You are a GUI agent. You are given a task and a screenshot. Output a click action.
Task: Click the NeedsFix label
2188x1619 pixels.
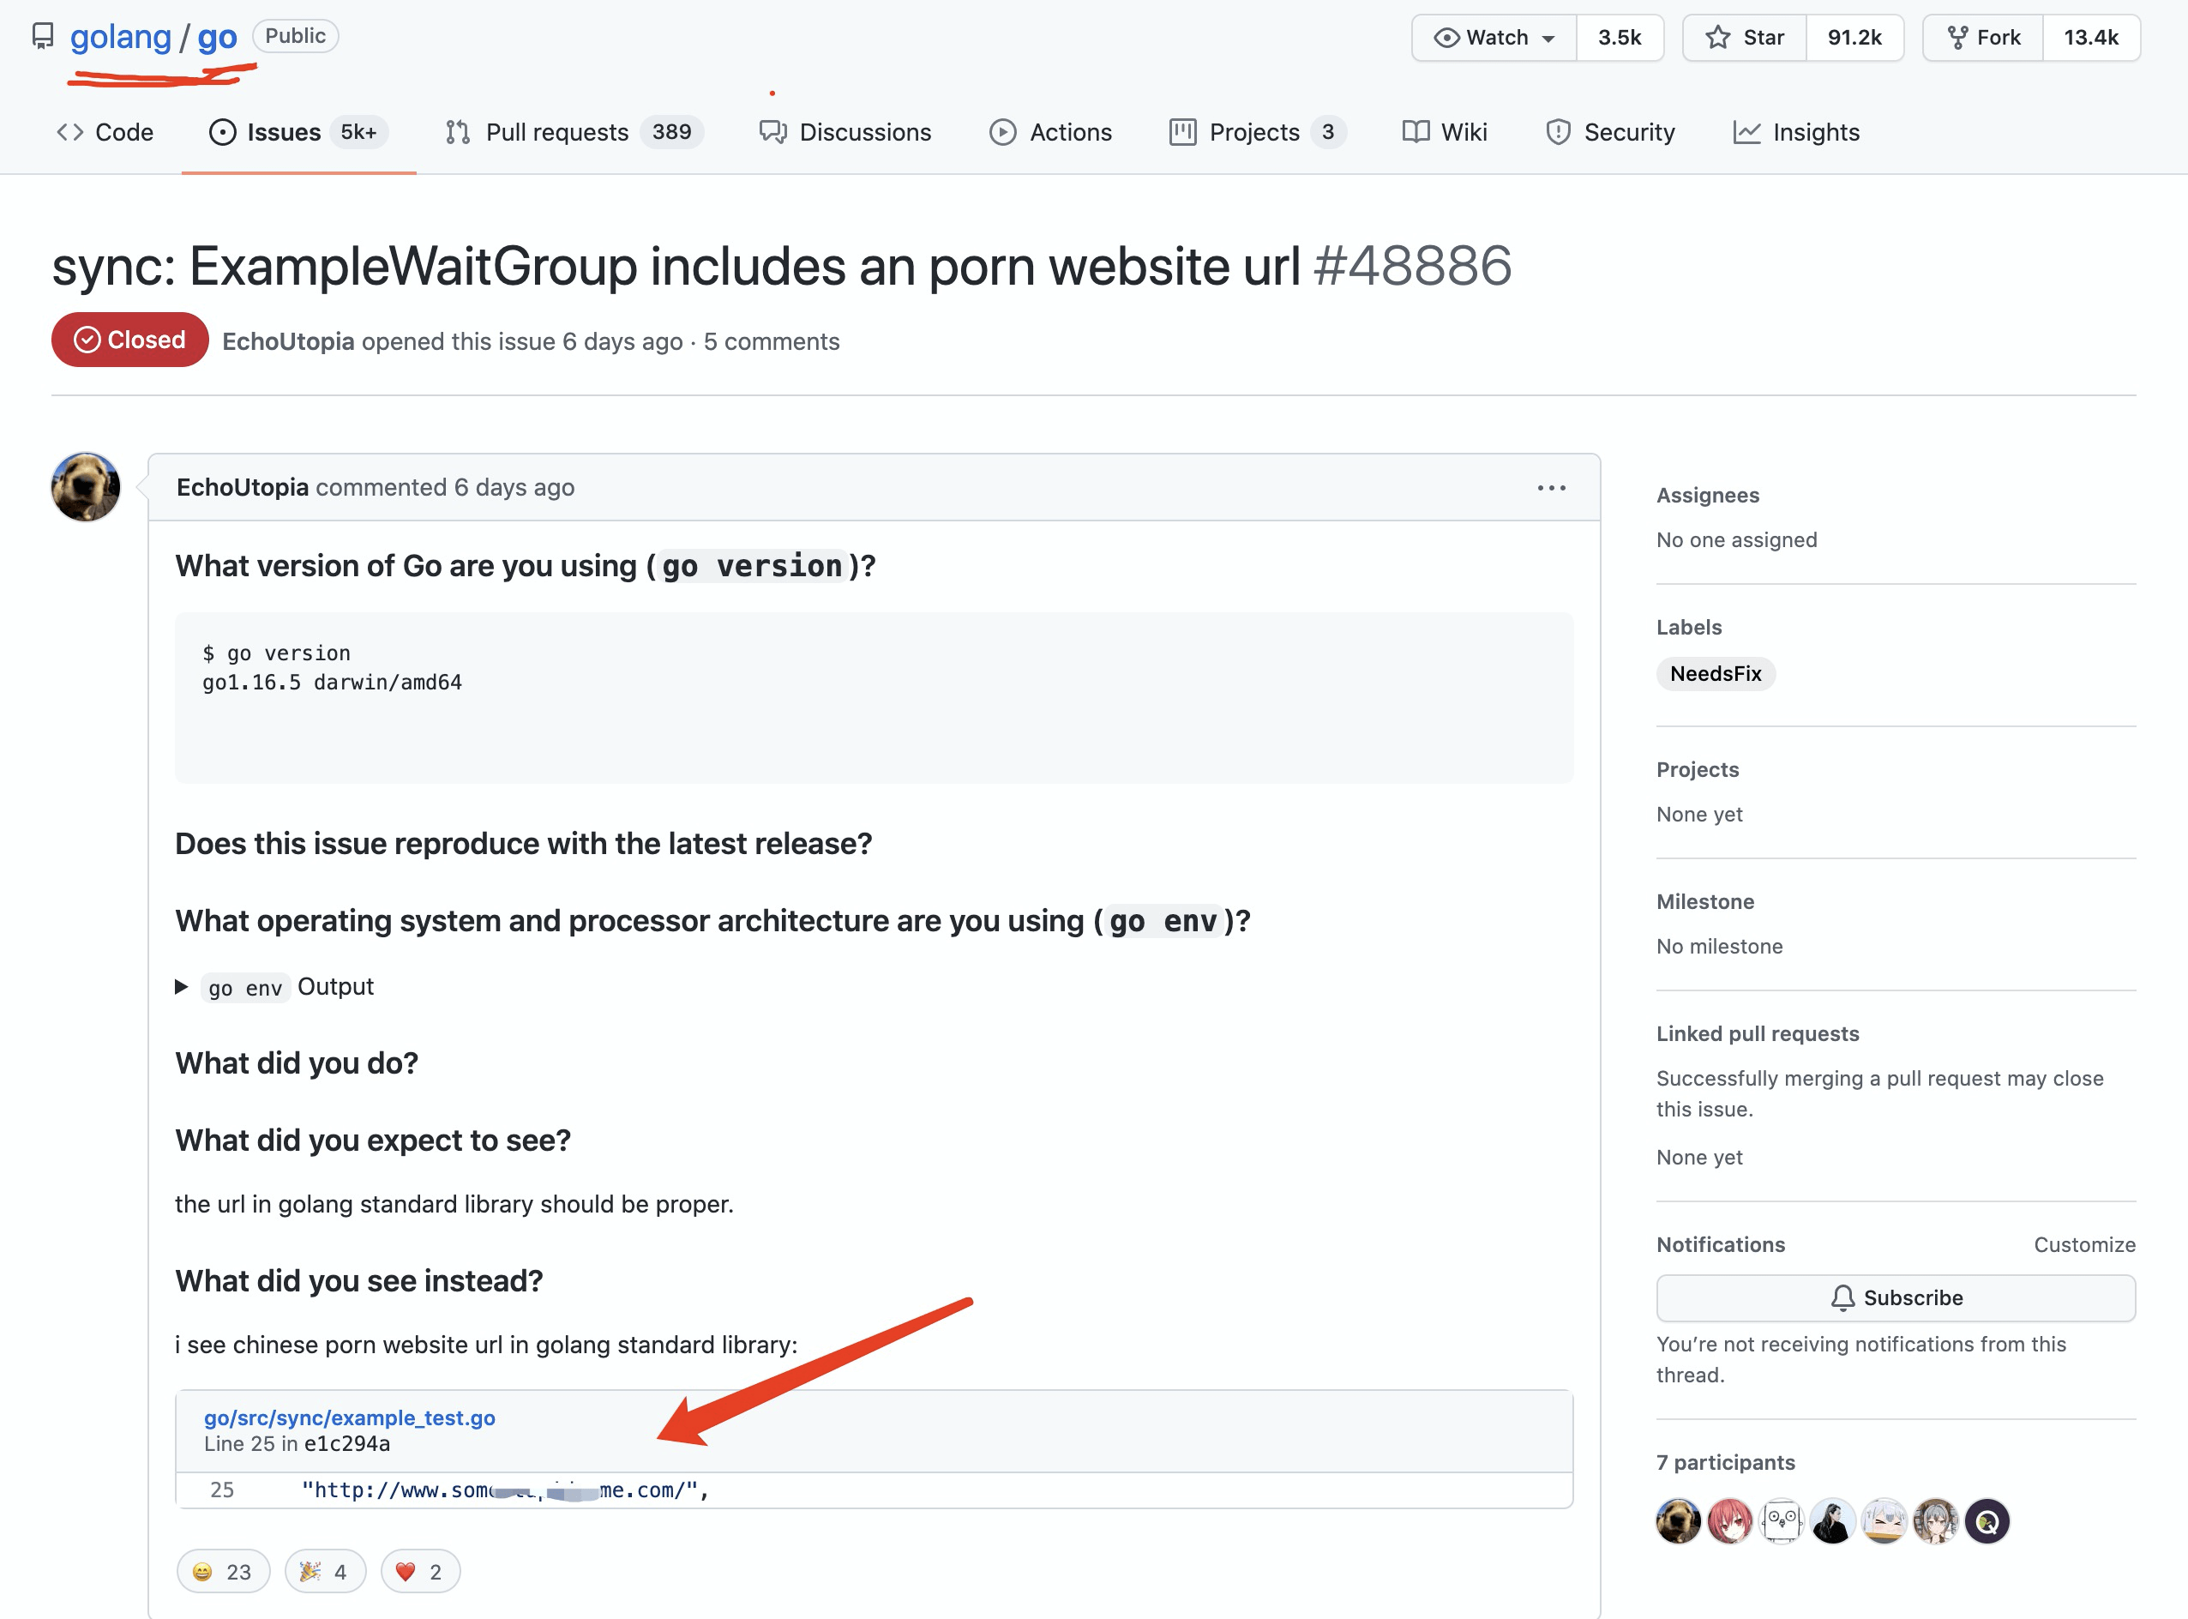[x=1716, y=674]
